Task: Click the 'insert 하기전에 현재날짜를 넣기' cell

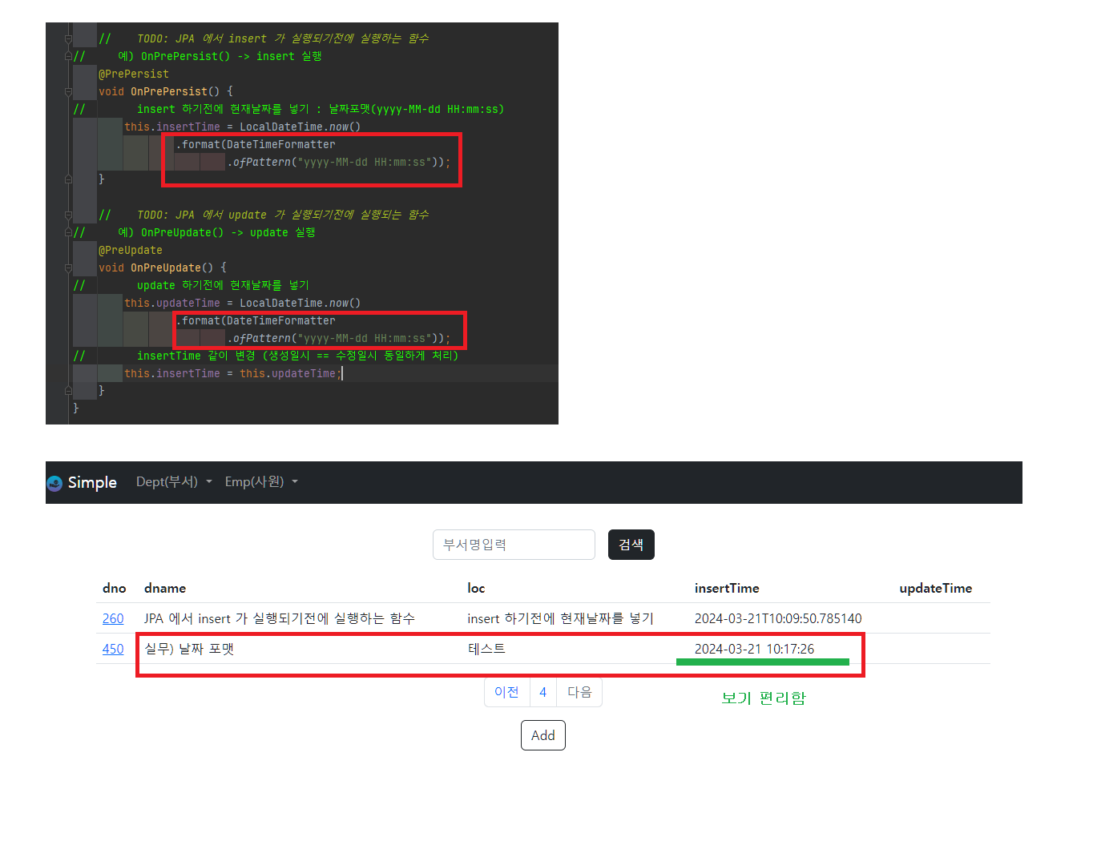Action: pyautogui.click(x=560, y=618)
